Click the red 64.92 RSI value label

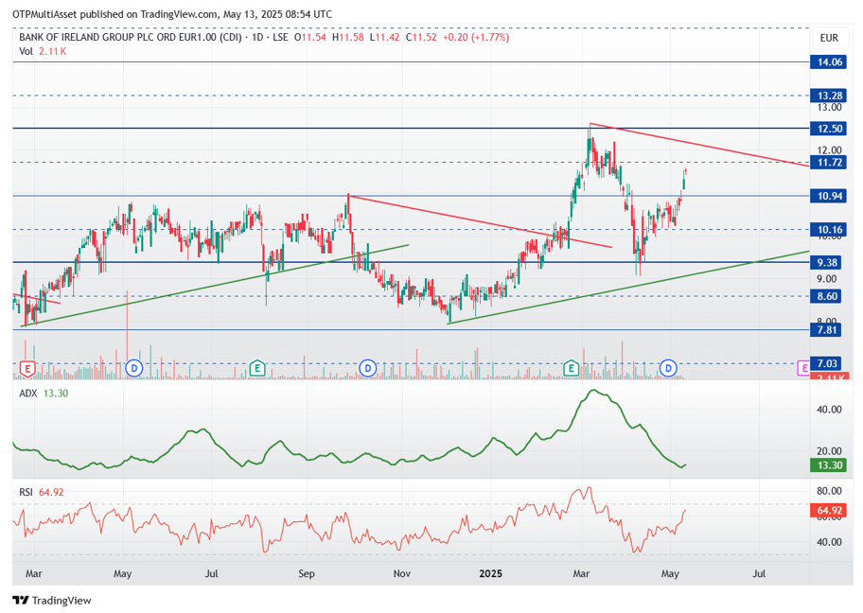pos(829,510)
